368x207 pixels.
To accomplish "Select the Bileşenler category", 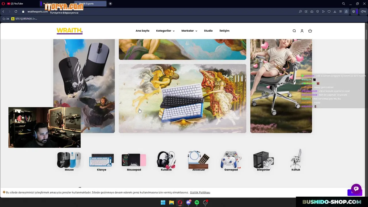I will pyautogui.click(x=263, y=161).
